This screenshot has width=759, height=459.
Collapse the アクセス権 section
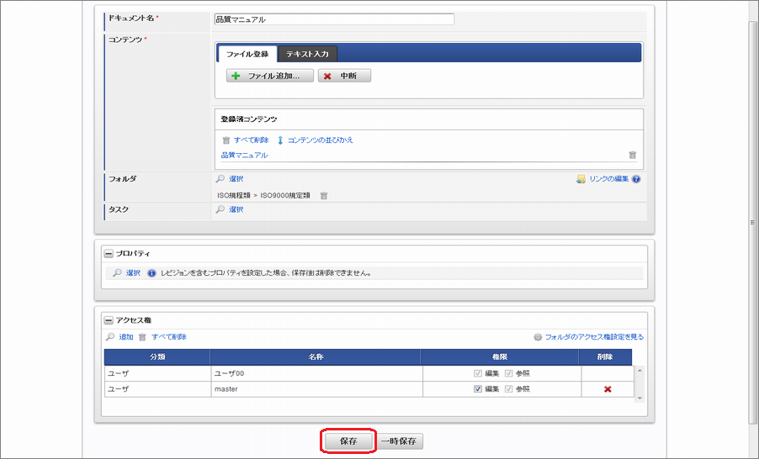tap(109, 320)
